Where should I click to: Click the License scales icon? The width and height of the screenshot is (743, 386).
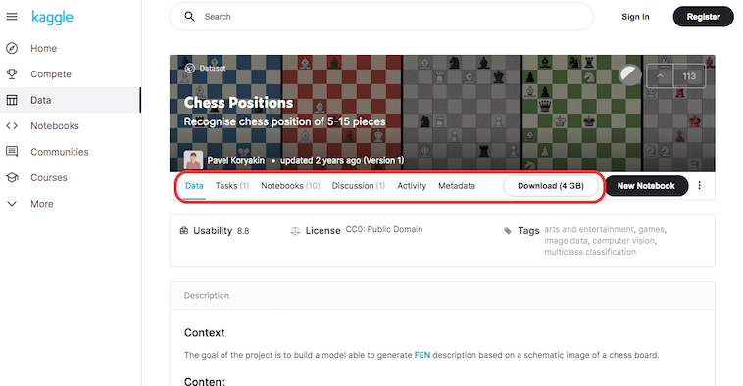click(x=295, y=231)
